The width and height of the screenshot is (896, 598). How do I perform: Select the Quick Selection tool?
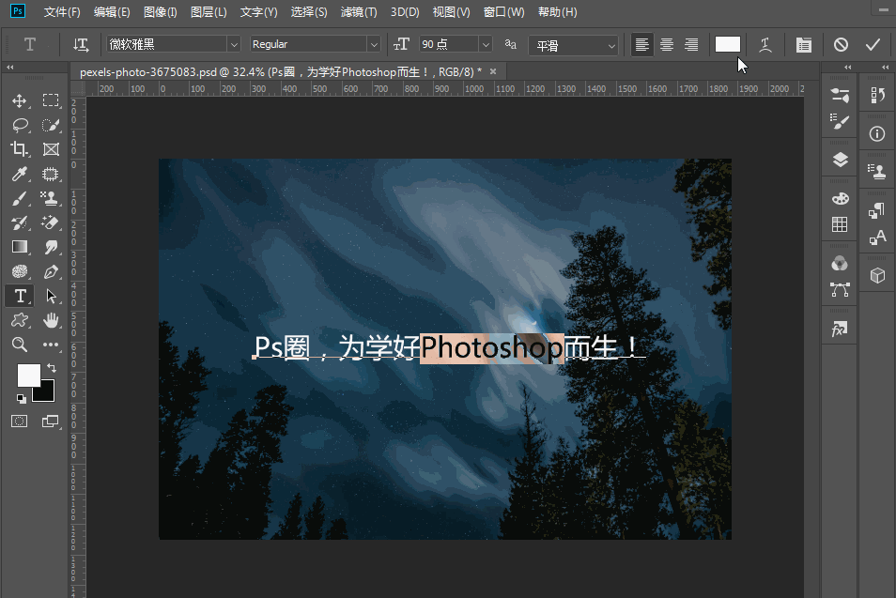point(51,125)
